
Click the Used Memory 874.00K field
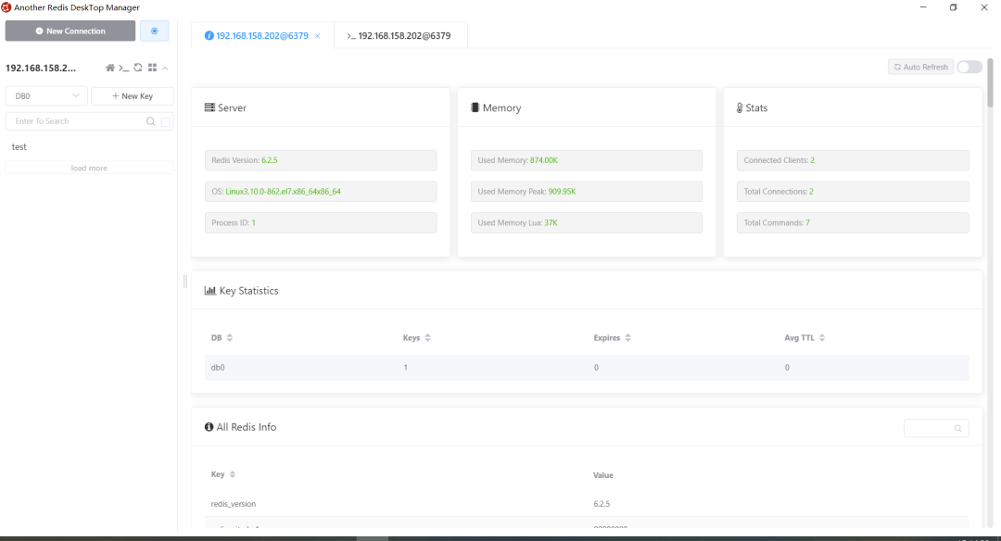(587, 160)
